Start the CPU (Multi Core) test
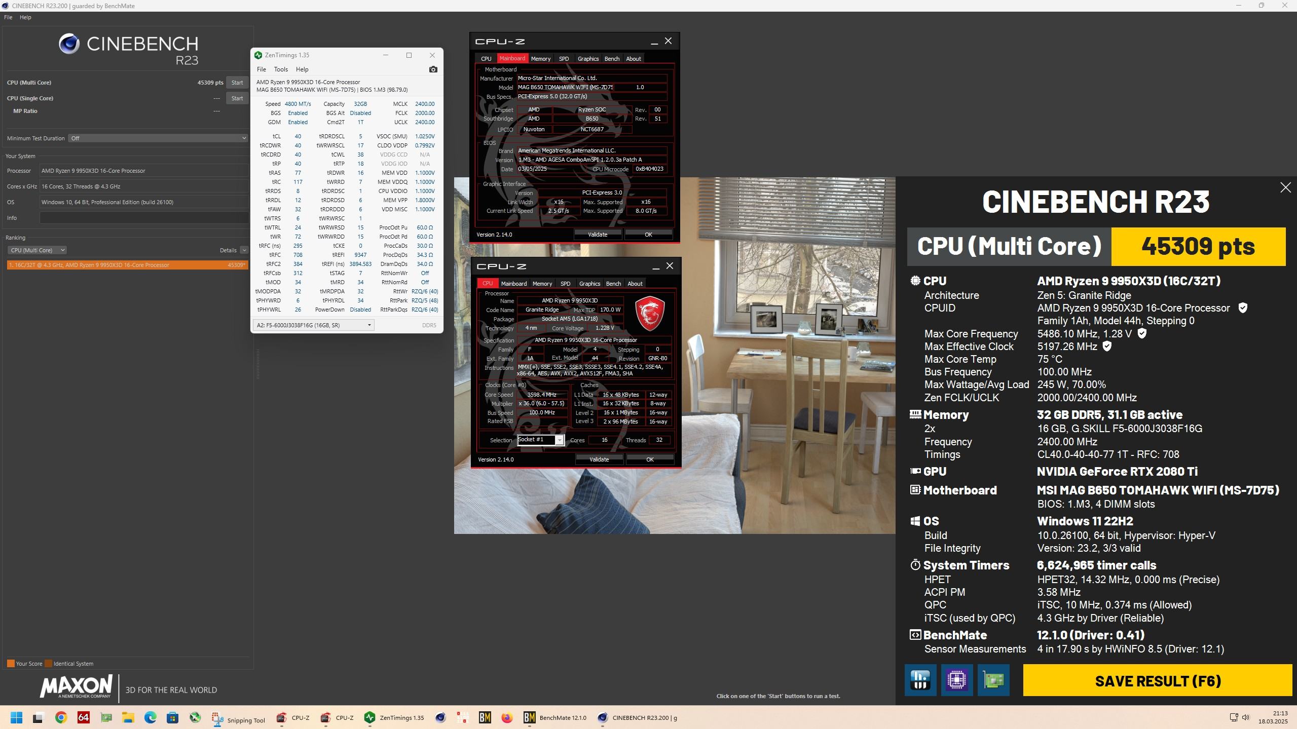1297x729 pixels. 237,83
